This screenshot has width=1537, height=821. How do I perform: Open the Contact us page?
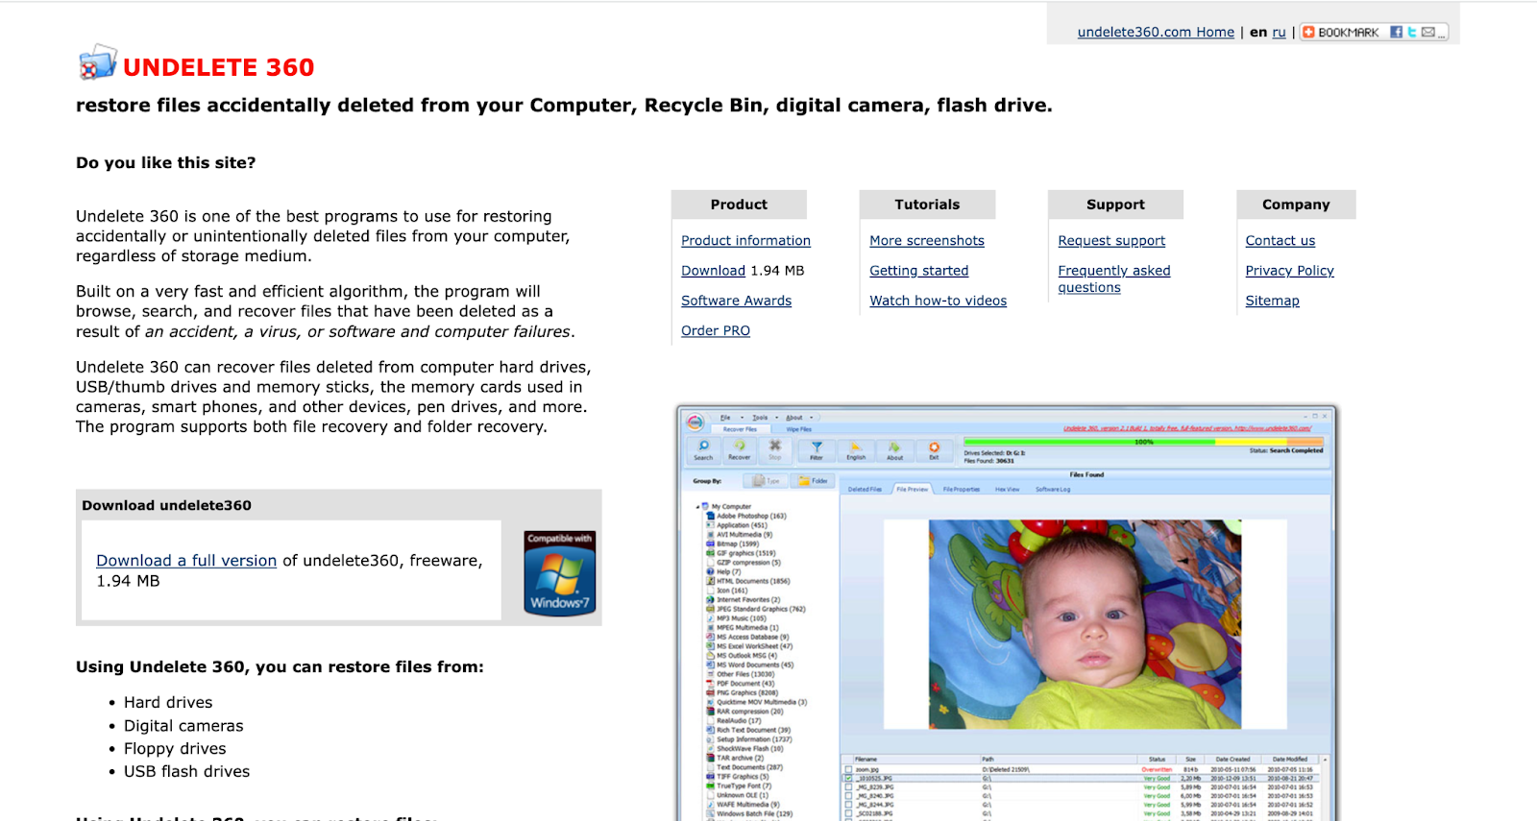coord(1281,241)
